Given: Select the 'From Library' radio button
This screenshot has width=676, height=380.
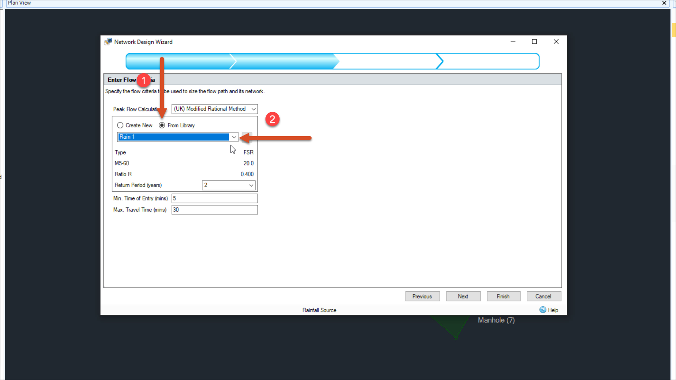Looking at the screenshot, I should [x=162, y=125].
